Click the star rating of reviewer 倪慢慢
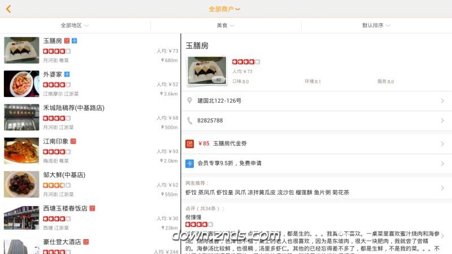This screenshot has height=254, width=452. pos(199,224)
